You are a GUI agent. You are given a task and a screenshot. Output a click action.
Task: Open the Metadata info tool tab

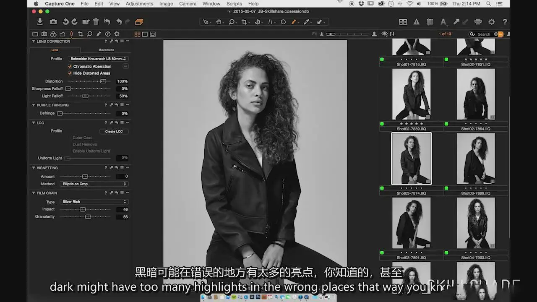click(108, 34)
